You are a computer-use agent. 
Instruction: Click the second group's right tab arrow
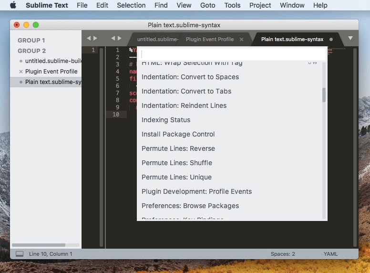120,38
